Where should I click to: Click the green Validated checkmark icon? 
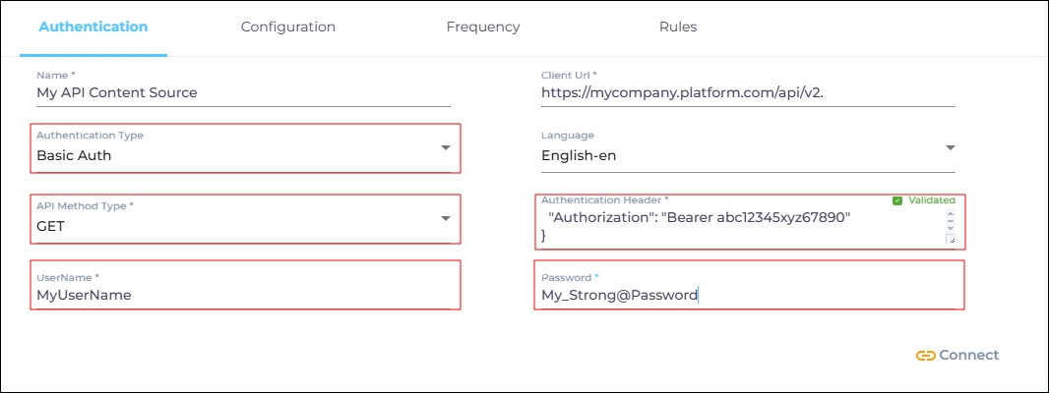(x=896, y=200)
